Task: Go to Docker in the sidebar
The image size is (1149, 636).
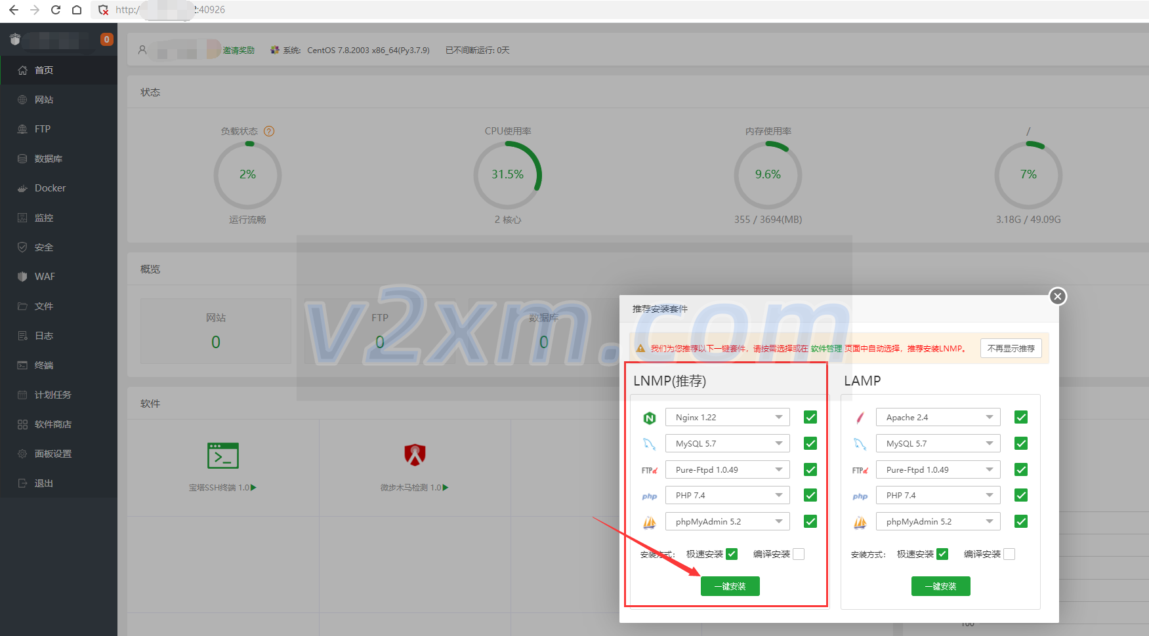Action: click(x=59, y=188)
